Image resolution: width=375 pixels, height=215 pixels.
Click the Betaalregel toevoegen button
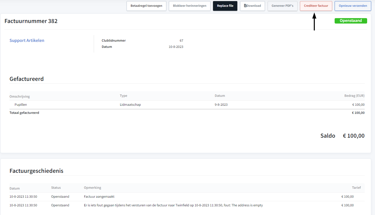[x=146, y=6]
